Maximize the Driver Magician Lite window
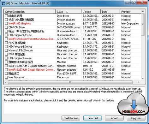 134,2
